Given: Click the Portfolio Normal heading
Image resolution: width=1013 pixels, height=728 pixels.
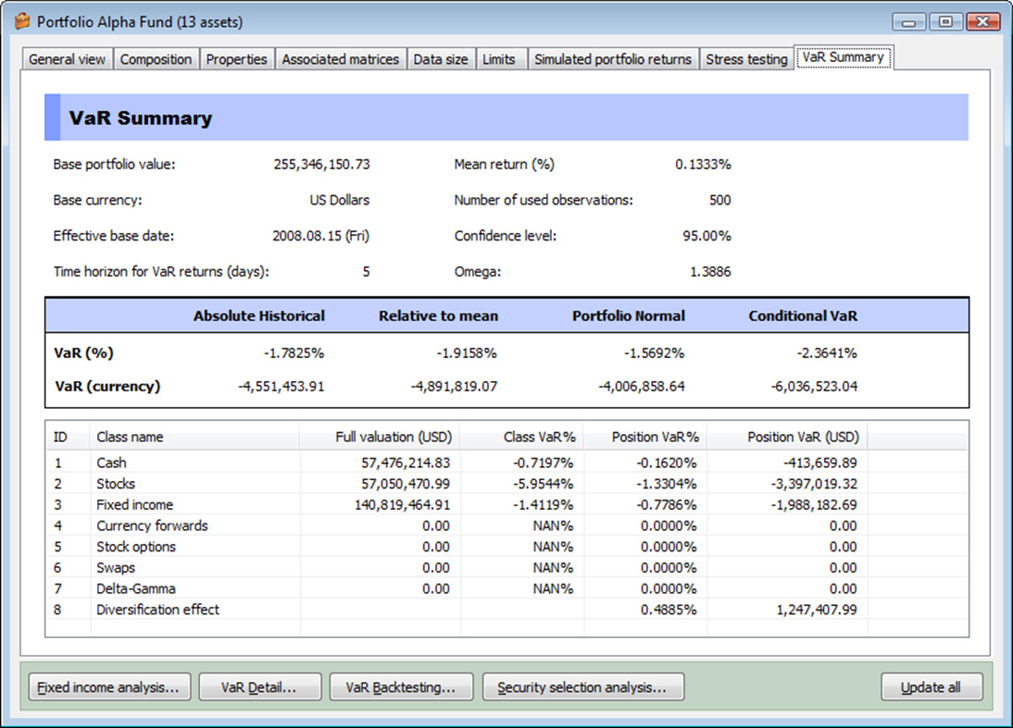Looking at the screenshot, I should pos(628,315).
